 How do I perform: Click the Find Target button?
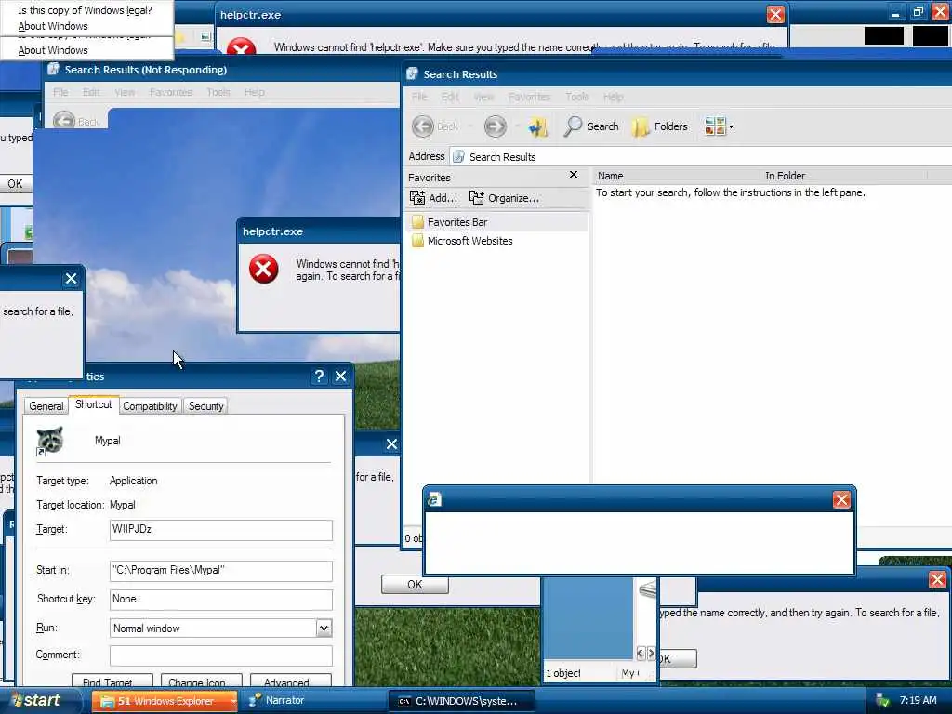click(x=112, y=681)
